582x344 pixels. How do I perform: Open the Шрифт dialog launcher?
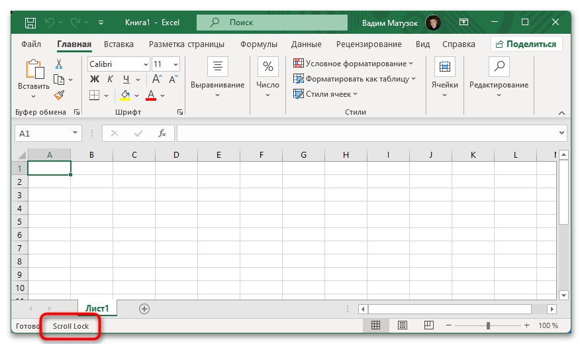(180, 112)
